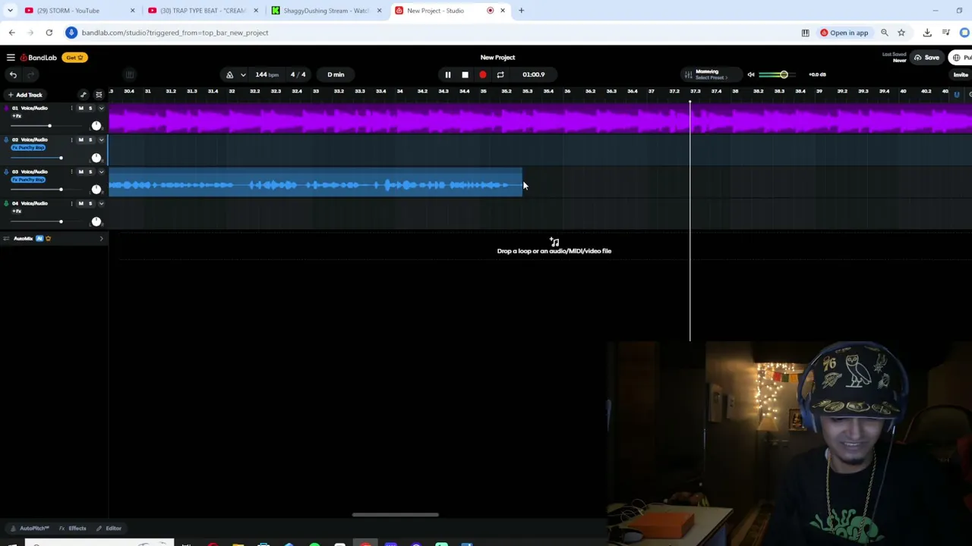The image size is (972, 546).
Task: Open track 03 three-dot options menu
Action: tap(72, 172)
